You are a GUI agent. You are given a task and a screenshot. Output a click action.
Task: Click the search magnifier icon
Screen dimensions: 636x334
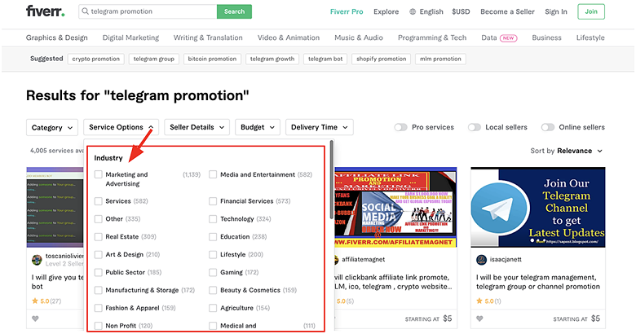(x=85, y=11)
